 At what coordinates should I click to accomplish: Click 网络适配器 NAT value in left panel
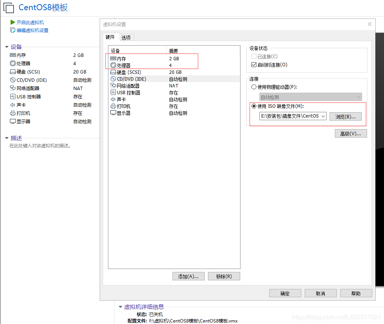tap(78, 89)
